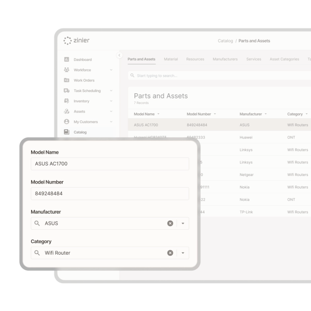
Task: Click the Inventory icon in sidebar
Action: point(67,101)
